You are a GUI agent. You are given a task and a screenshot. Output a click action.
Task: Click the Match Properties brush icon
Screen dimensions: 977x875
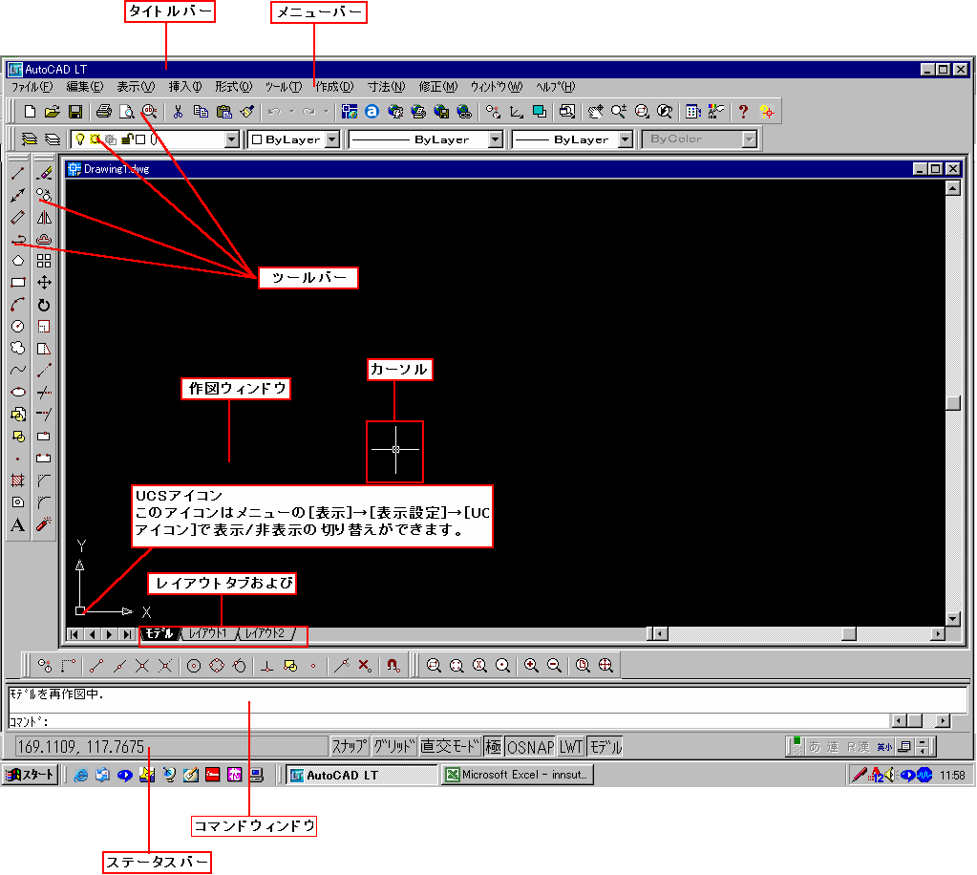click(x=246, y=112)
